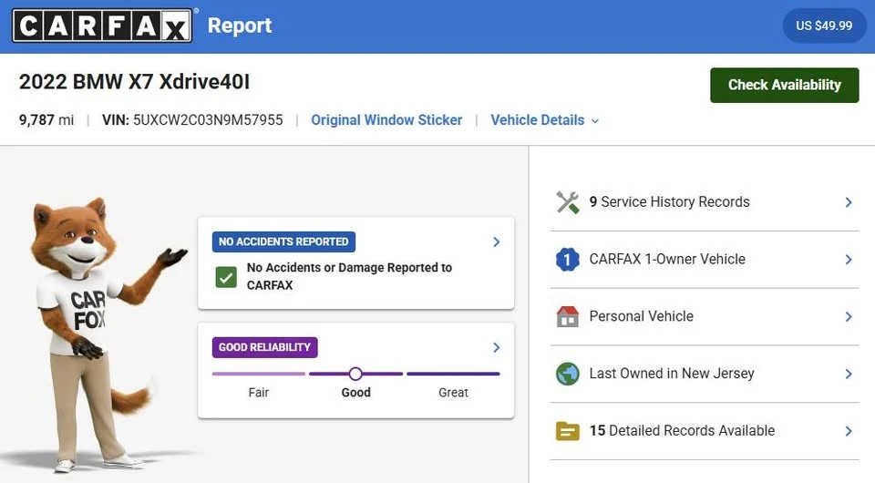Screen dimensions: 875x483
Task: Click the US $49.99 price button
Action: click(x=824, y=26)
